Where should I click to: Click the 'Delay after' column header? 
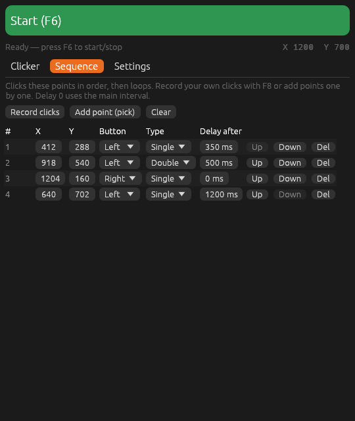coord(221,132)
